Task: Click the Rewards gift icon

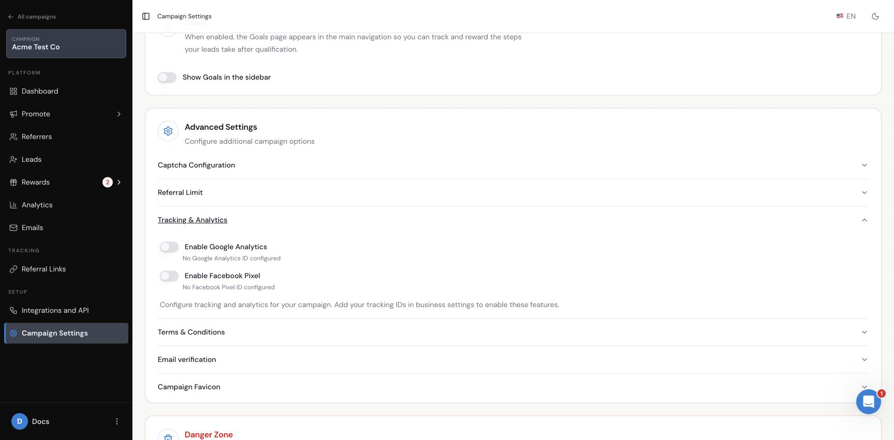Action: pos(13,183)
